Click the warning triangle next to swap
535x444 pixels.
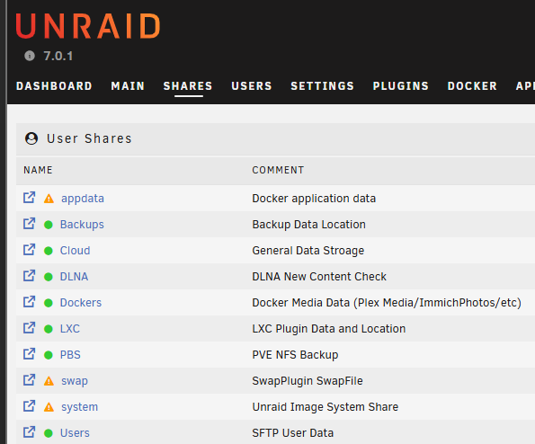[49, 381]
